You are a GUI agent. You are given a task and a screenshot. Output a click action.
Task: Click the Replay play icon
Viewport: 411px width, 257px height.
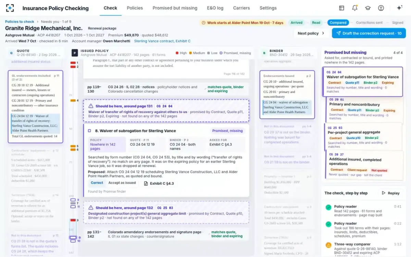click(x=384, y=193)
